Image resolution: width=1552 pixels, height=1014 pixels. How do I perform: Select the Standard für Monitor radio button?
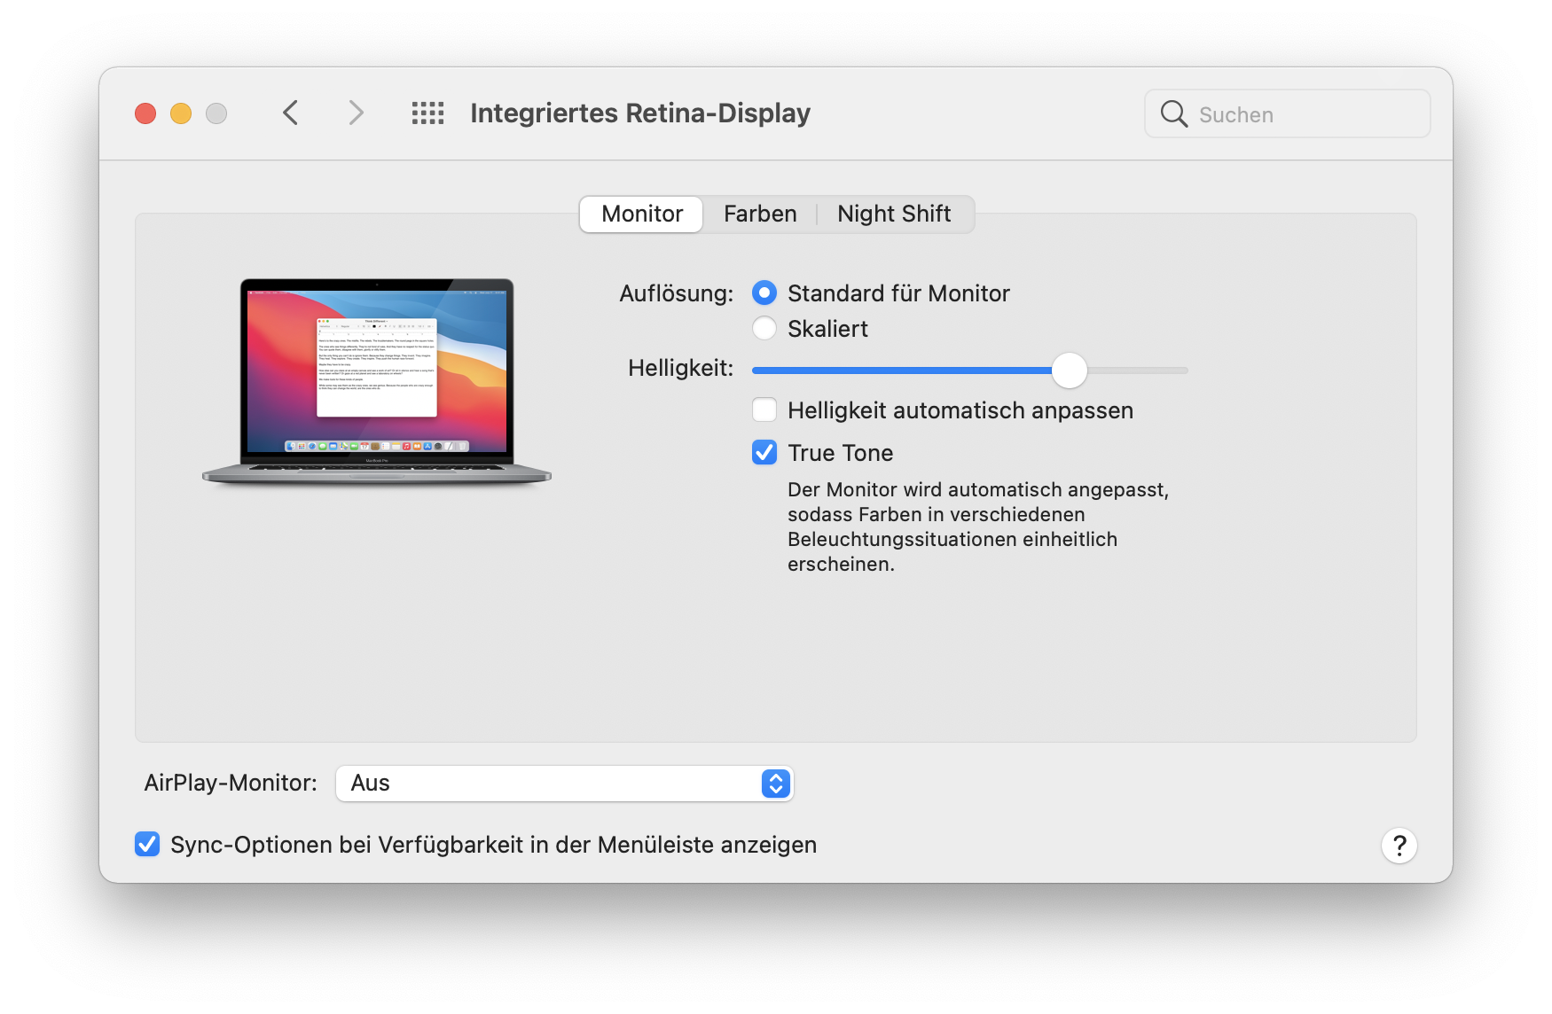[x=764, y=293]
